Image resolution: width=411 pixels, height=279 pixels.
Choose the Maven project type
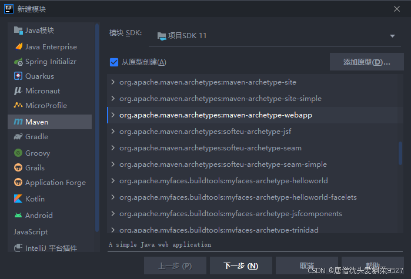[x=50, y=122]
